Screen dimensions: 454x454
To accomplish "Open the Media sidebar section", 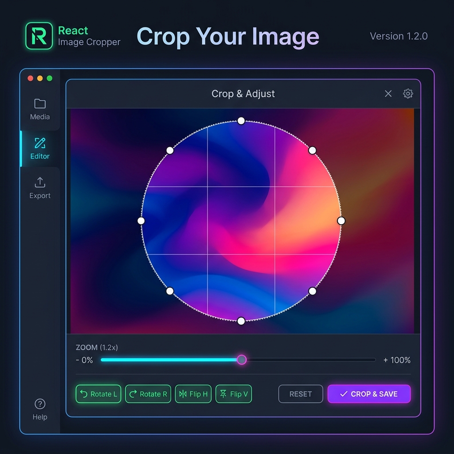I will [x=40, y=110].
